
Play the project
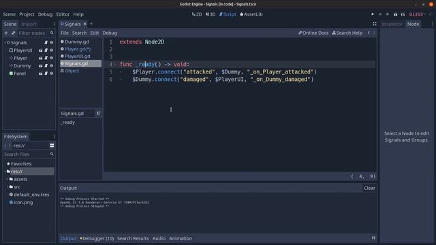point(373,14)
